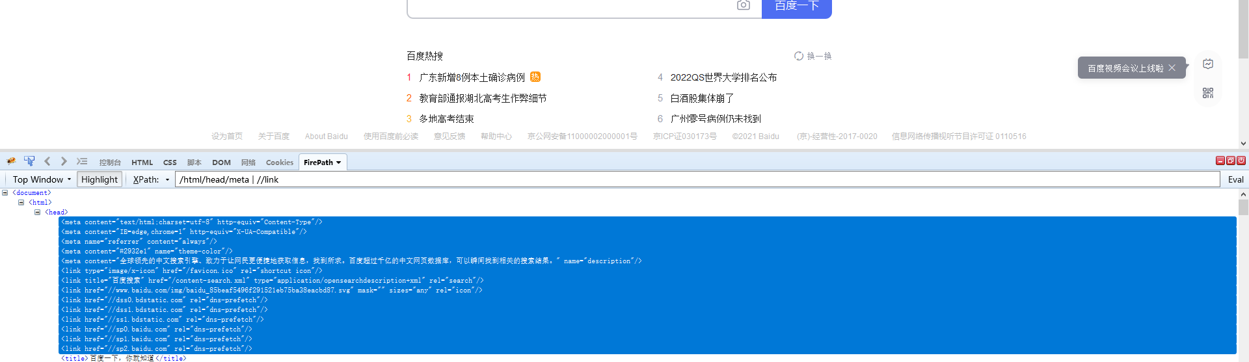1249x362 pixels.
Task: Switch to the 控制台 tab
Action: (110, 162)
